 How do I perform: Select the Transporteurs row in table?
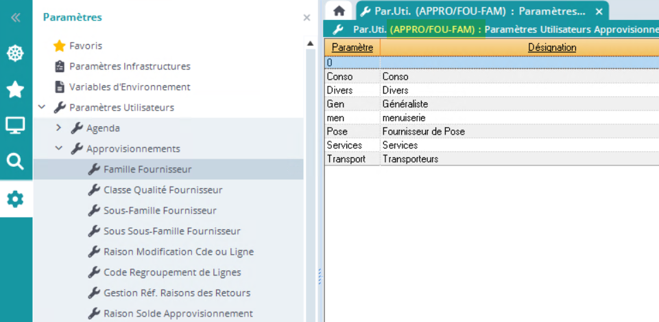(x=410, y=159)
